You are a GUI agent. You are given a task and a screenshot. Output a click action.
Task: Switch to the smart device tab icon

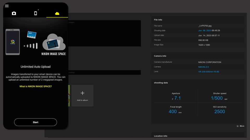pyautogui.click(x=36, y=13)
